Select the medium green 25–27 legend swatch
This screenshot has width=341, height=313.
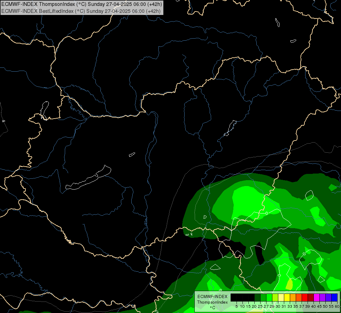click(263, 297)
